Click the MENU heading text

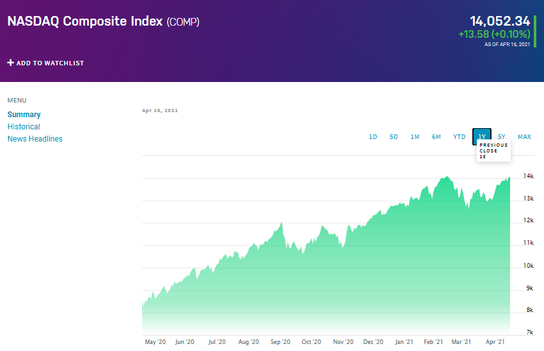tap(17, 101)
